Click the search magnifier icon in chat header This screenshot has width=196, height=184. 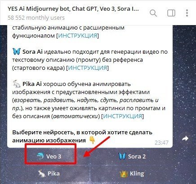(x=153, y=13)
